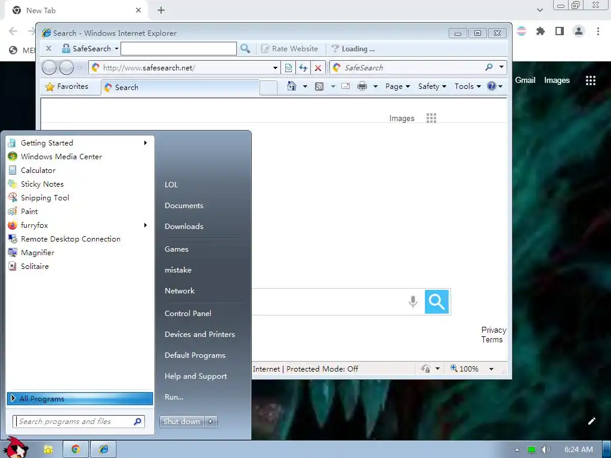
Task: Open a new blank IE tab
Action: (268, 87)
